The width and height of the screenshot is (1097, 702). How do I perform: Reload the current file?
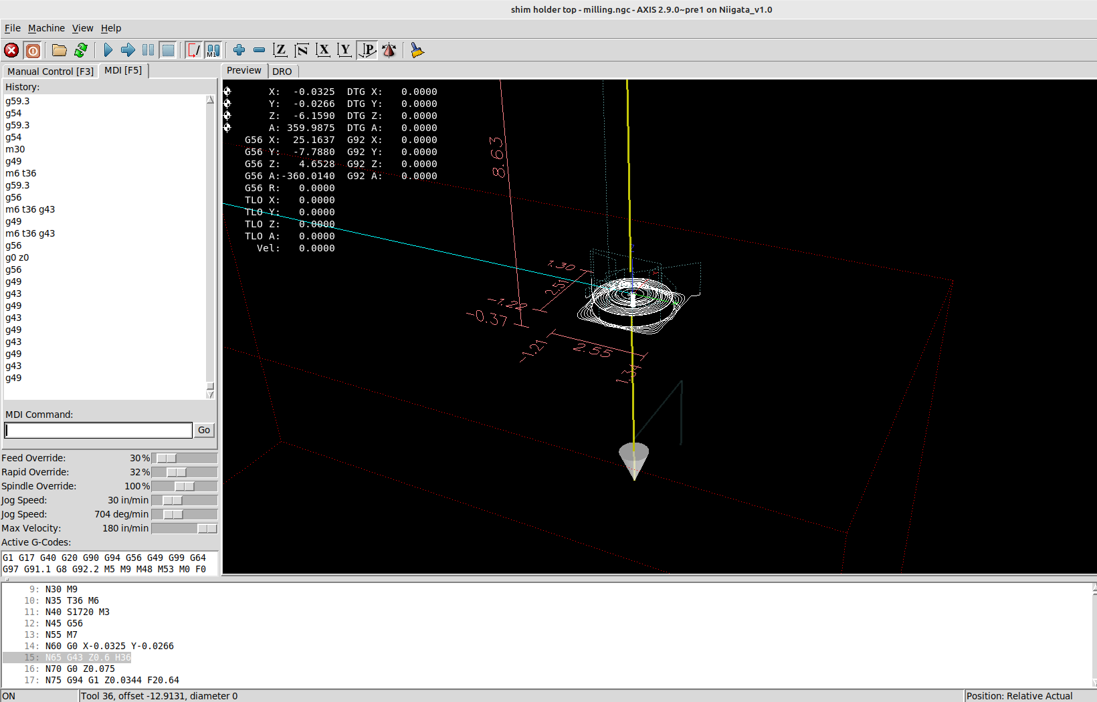[81, 50]
